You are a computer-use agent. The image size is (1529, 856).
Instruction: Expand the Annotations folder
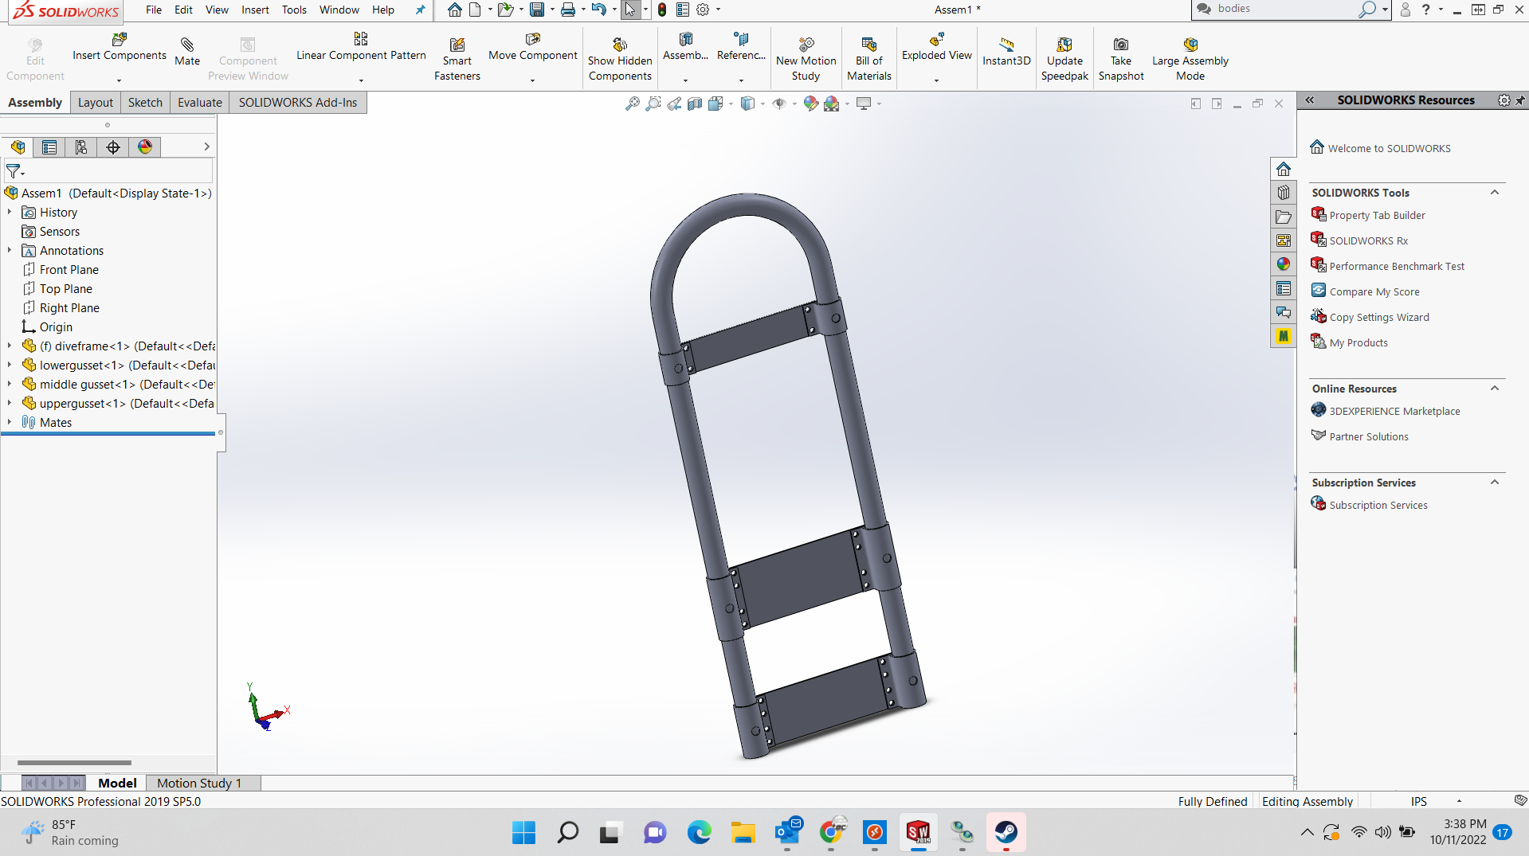click(10, 250)
